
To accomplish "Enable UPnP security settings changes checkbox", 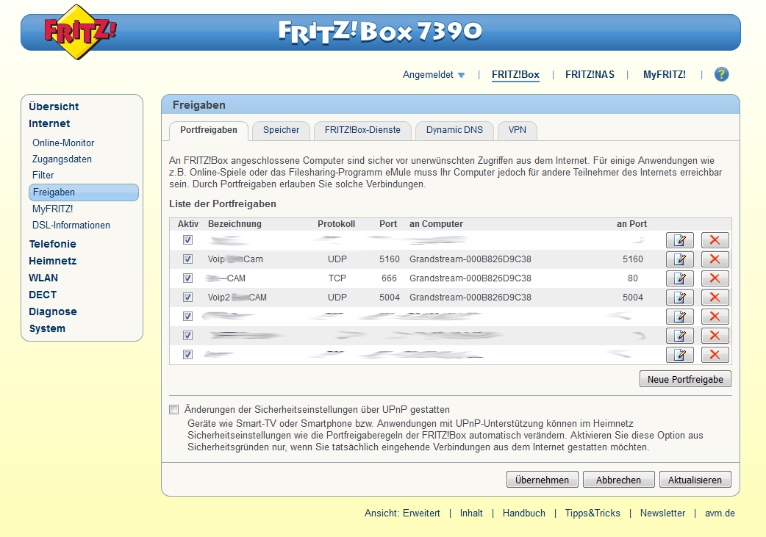I will click(174, 410).
